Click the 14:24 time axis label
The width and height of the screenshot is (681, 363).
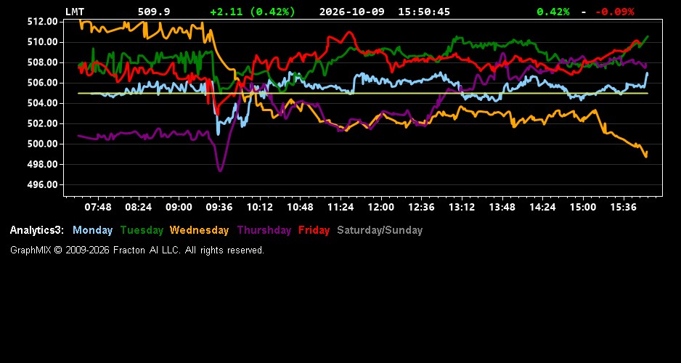click(542, 207)
